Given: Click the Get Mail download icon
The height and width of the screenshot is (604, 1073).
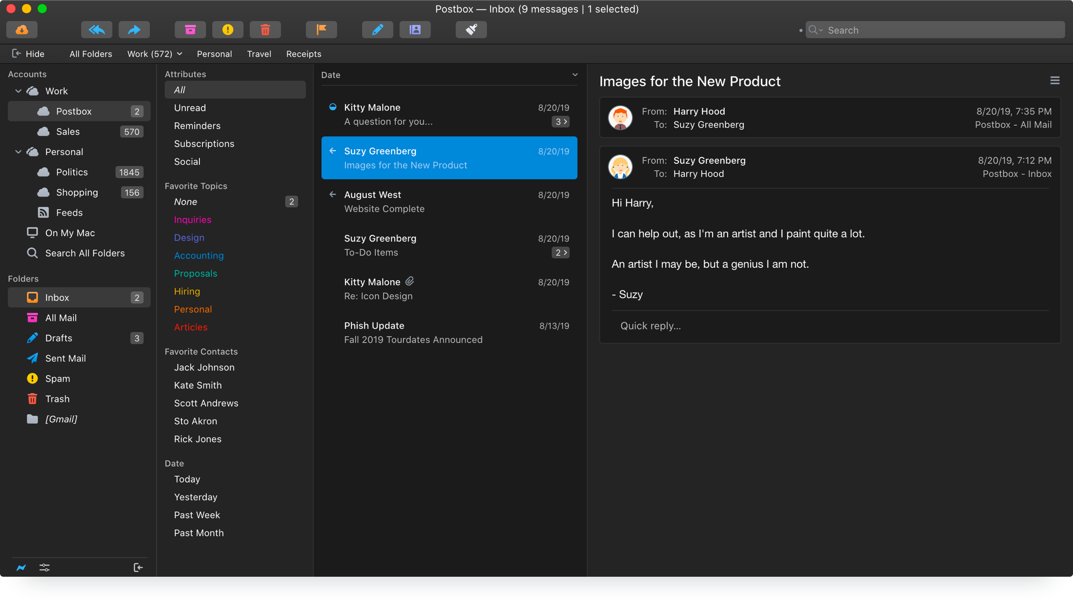Looking at the screenshot, I should click(22, 30).
